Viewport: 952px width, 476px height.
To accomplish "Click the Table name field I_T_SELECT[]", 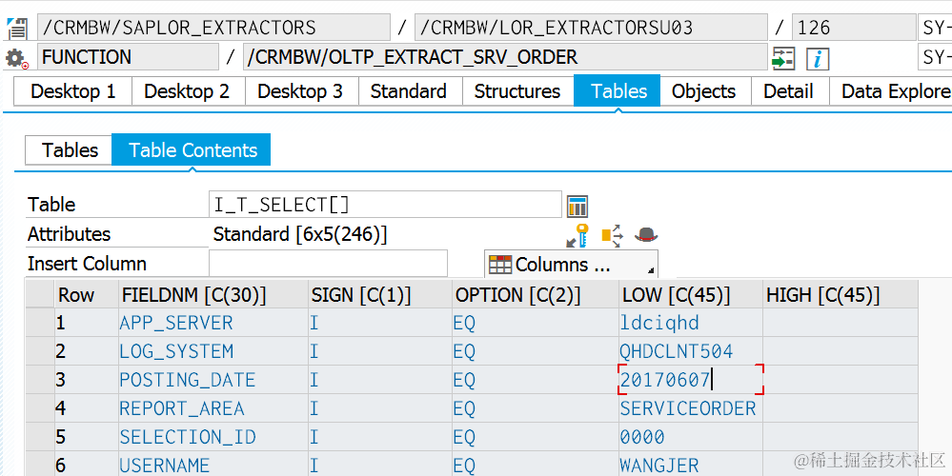I will pyautogui.click(x=385, y=205).
